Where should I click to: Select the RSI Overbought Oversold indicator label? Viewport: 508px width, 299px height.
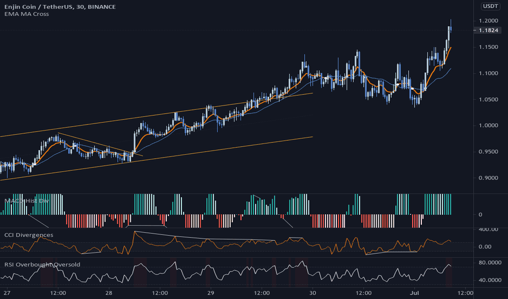[x=42, y=264]
